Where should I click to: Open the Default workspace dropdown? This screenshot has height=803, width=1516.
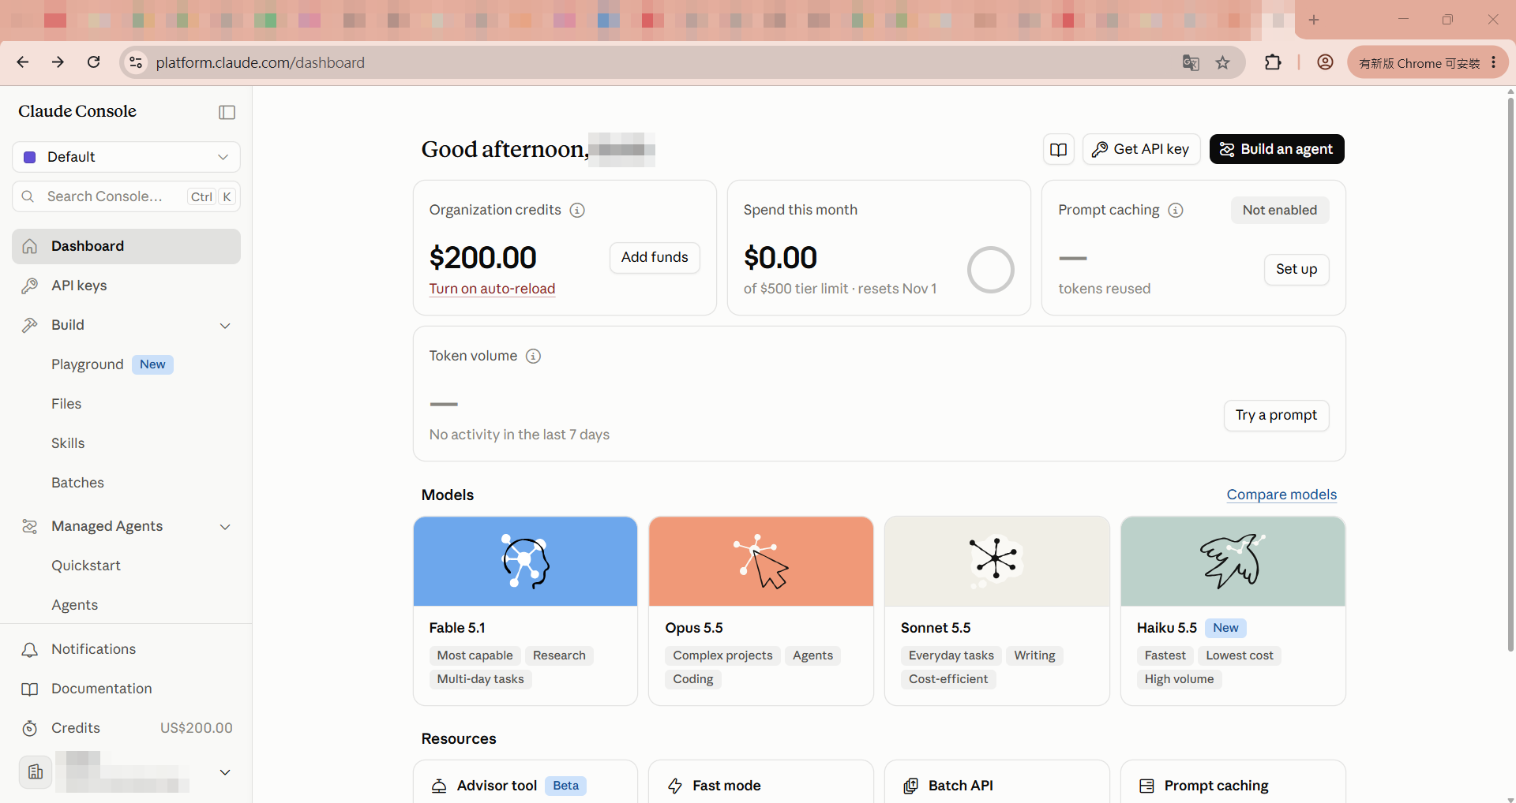pyautogui.click(x=126, y=157)
